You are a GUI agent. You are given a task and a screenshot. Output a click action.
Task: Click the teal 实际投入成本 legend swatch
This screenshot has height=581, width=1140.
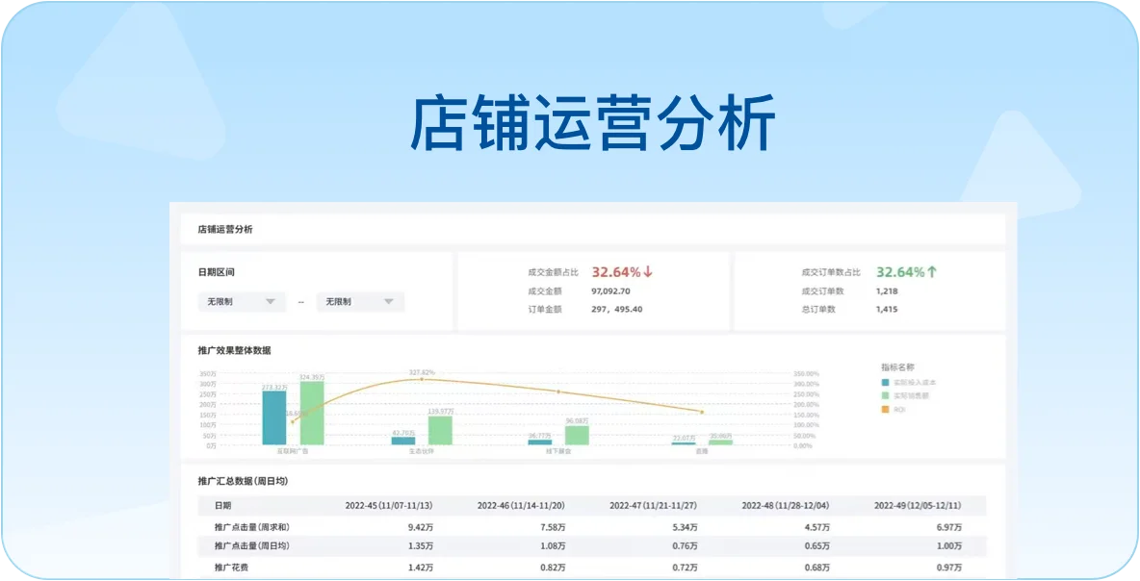coord(885,383)
